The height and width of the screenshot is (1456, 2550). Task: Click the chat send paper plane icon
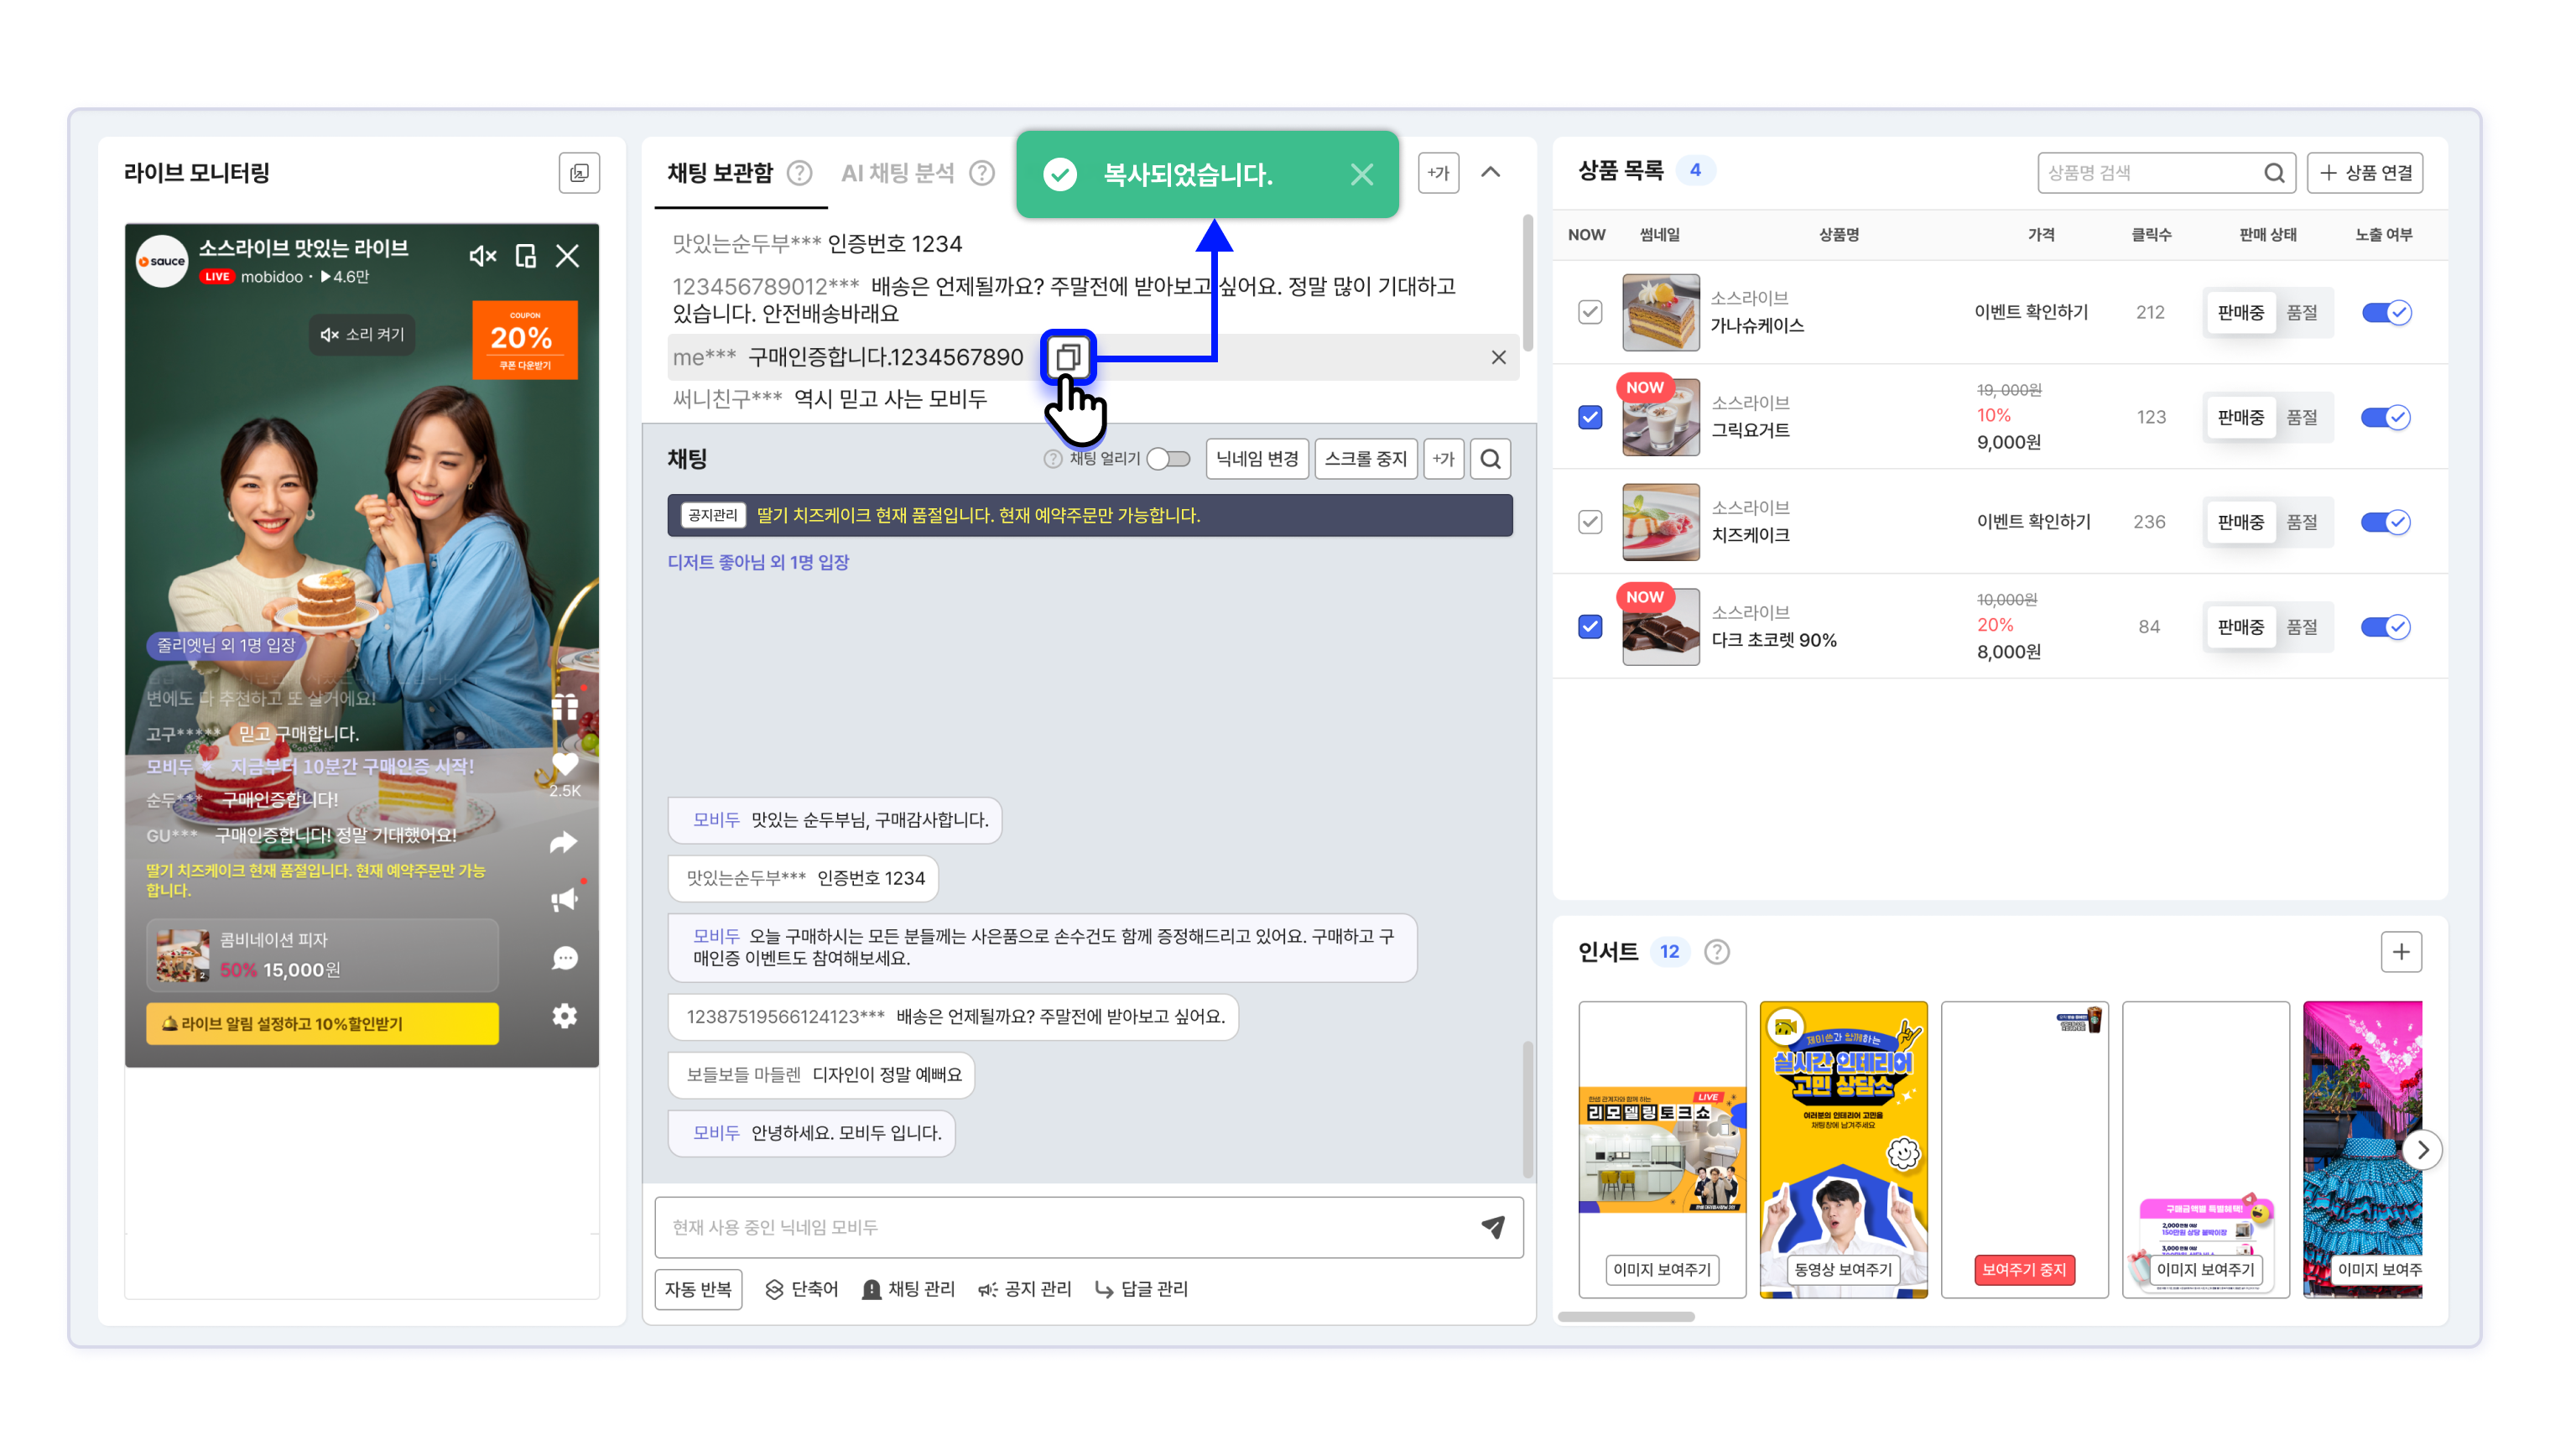click(1492, 1227)
